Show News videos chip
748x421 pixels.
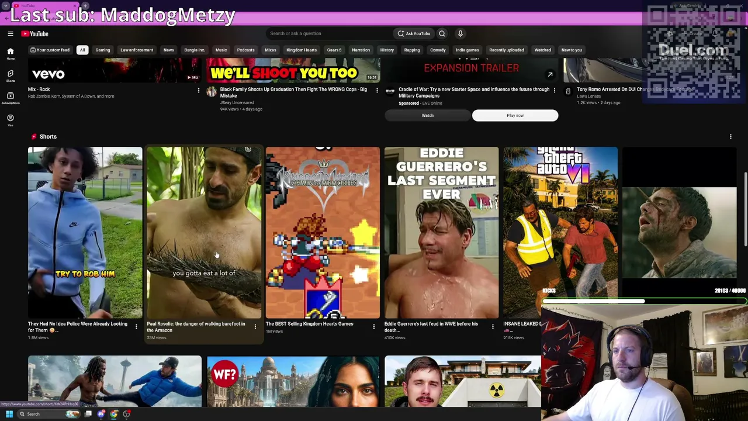point(168,50)
